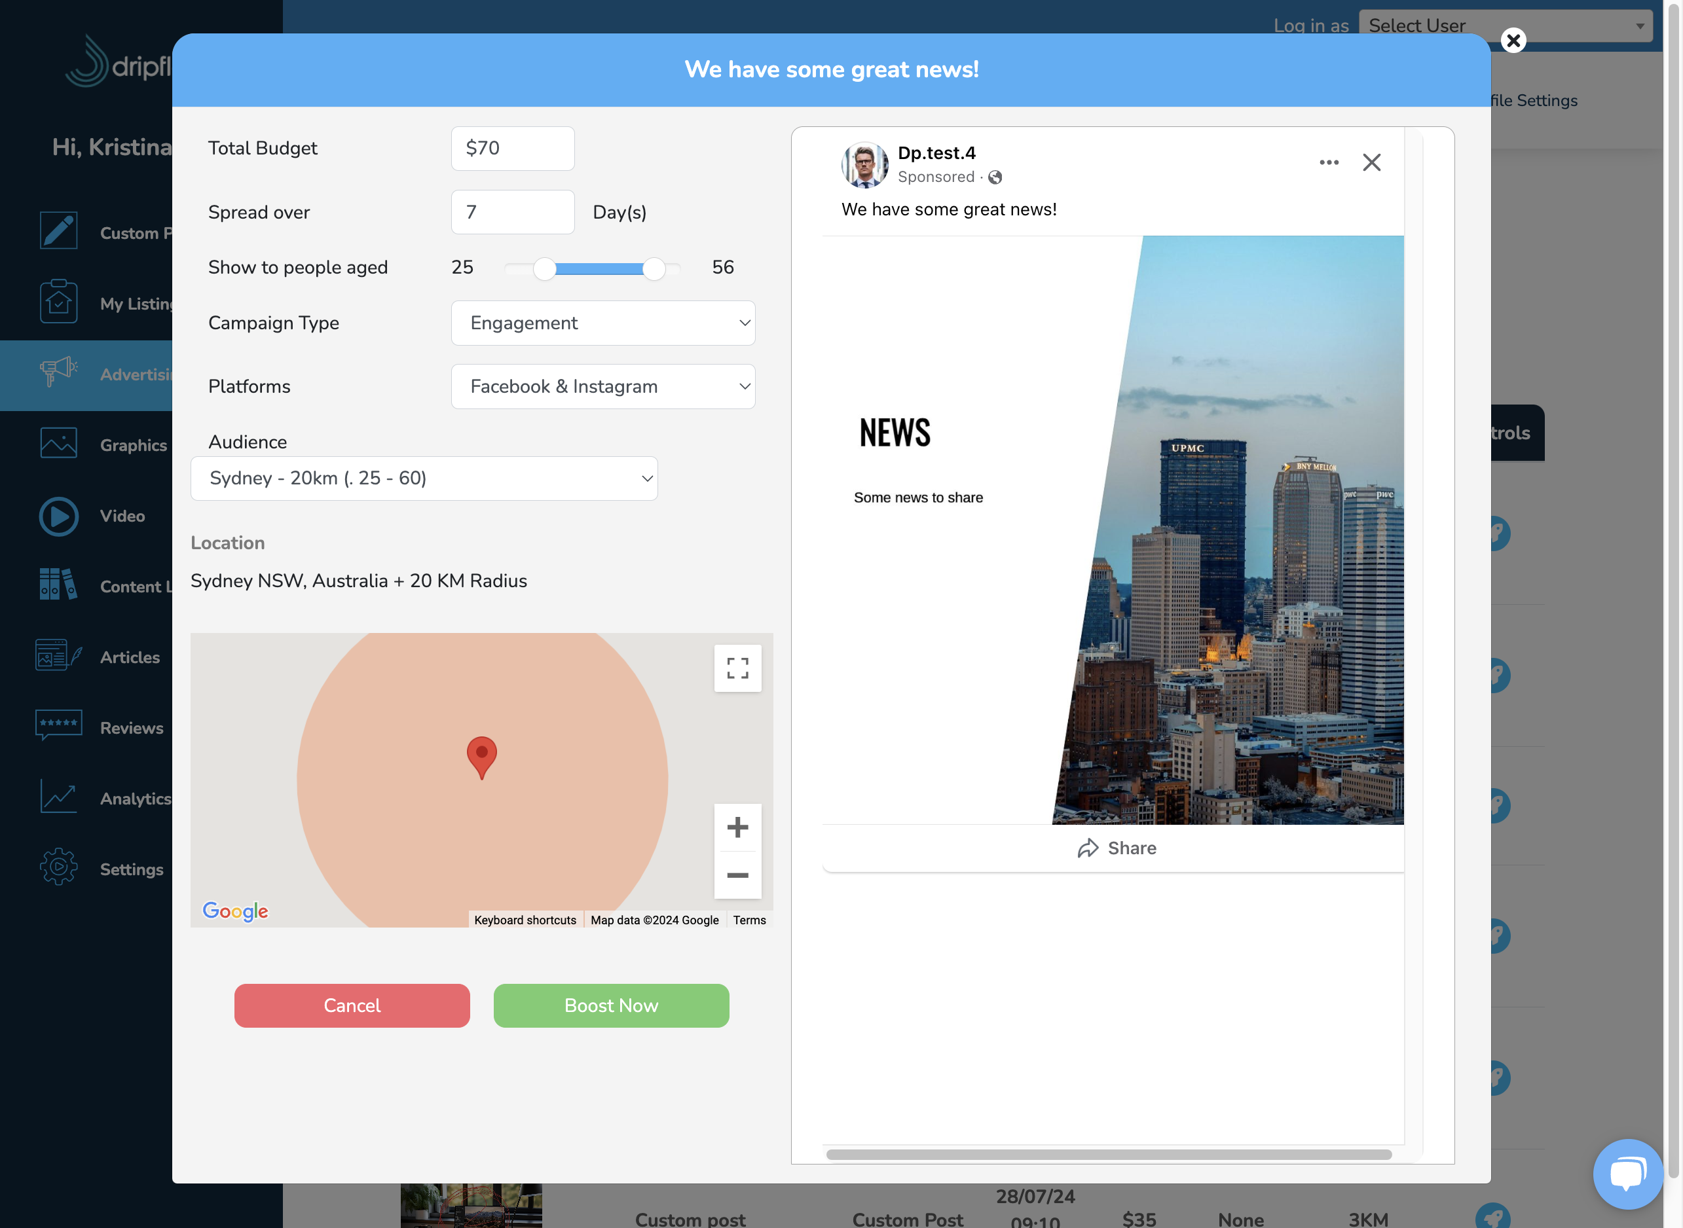Click the red location pin on the map
1683x1228 pixels.
(x=482, y=757)
